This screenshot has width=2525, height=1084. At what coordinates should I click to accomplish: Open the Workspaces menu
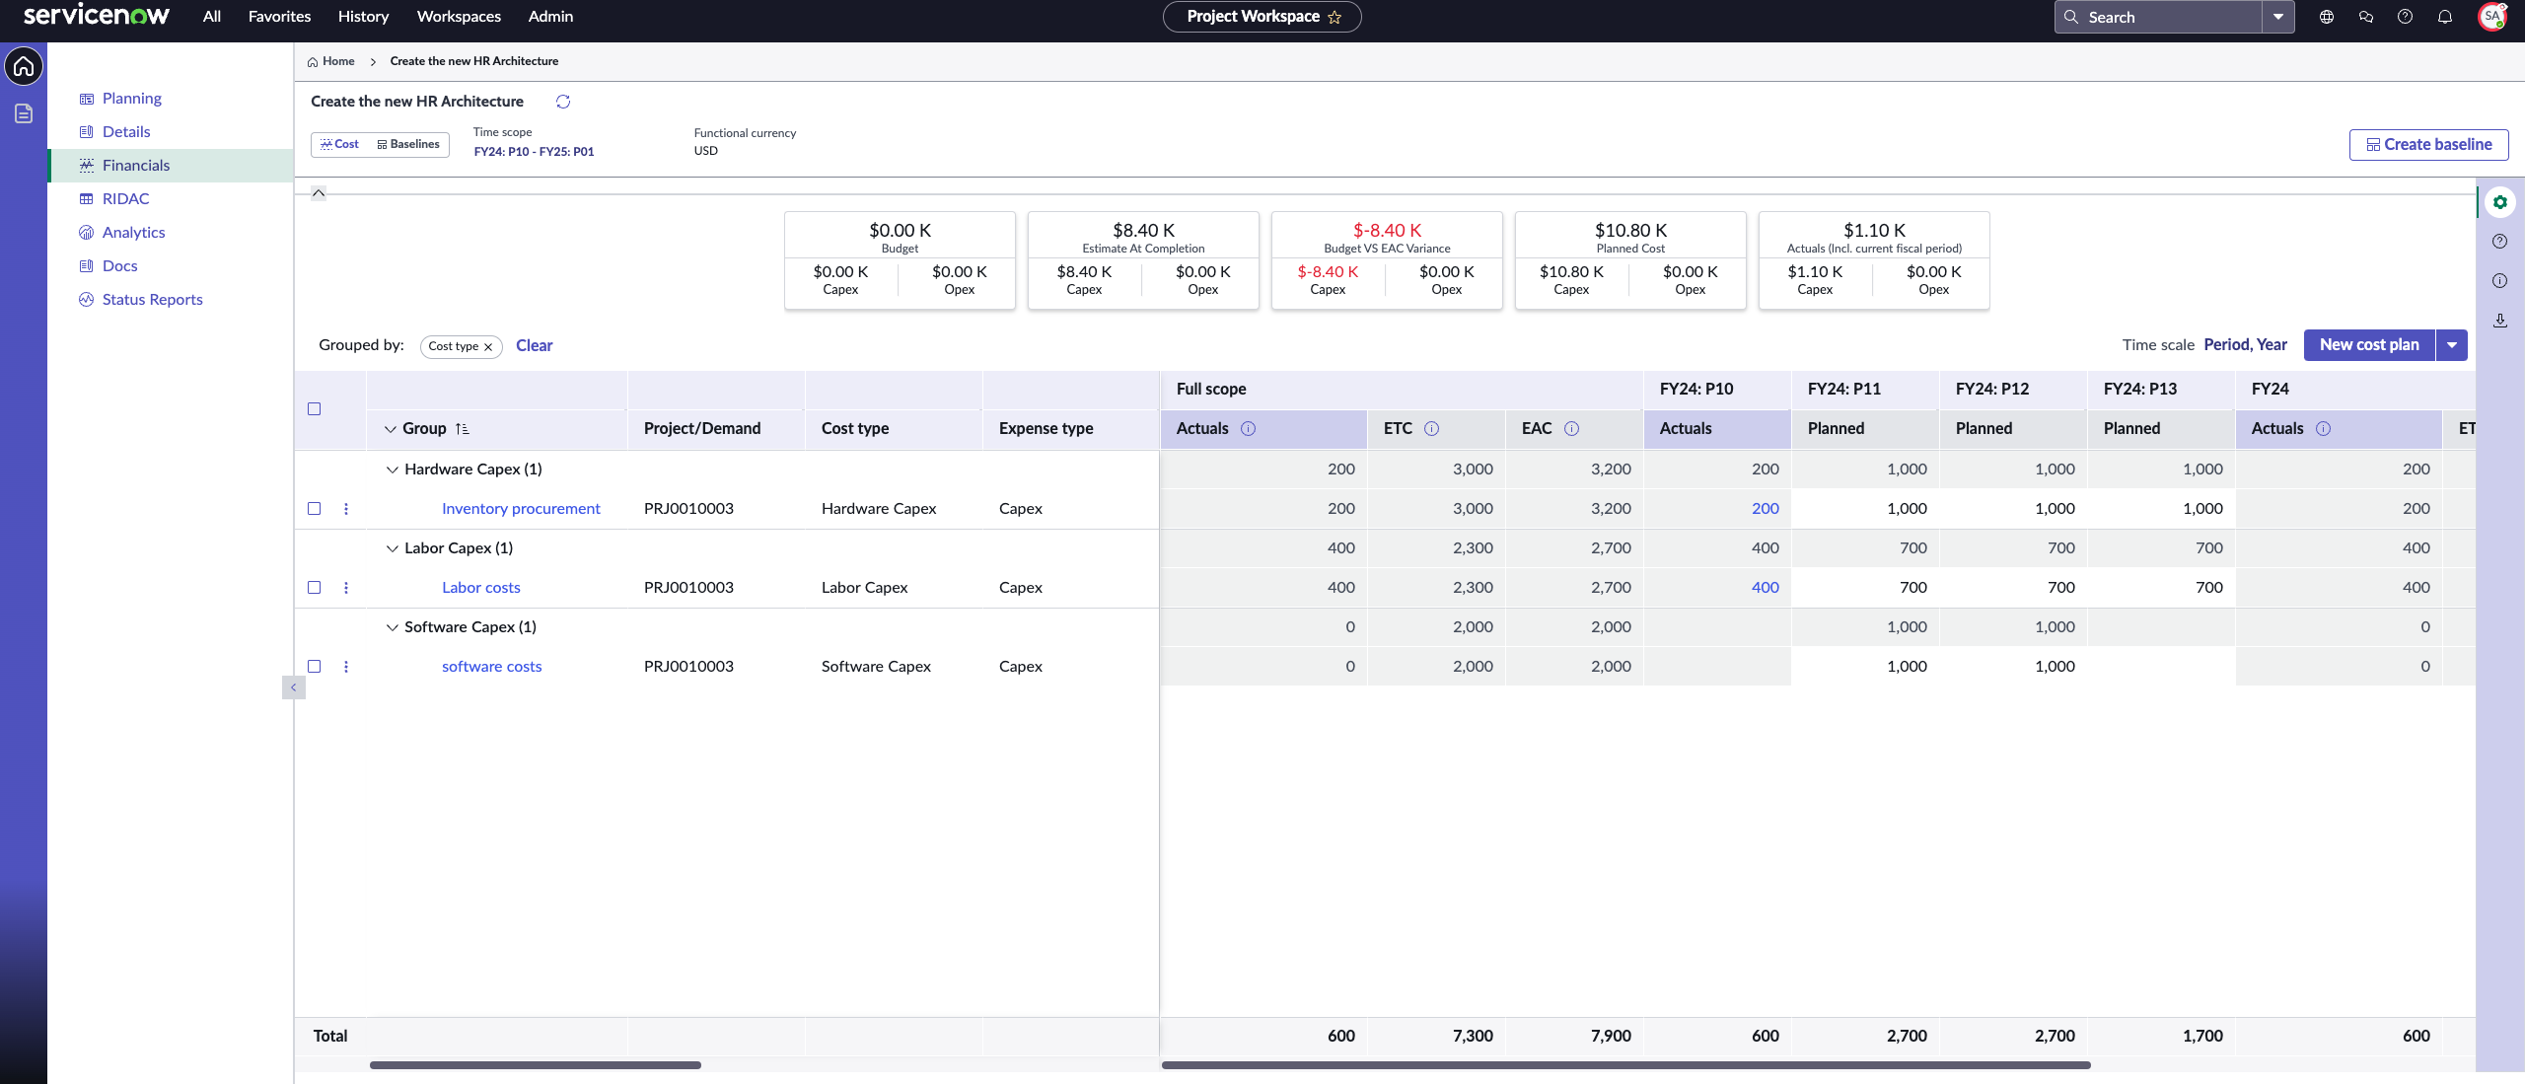[459, 17]
